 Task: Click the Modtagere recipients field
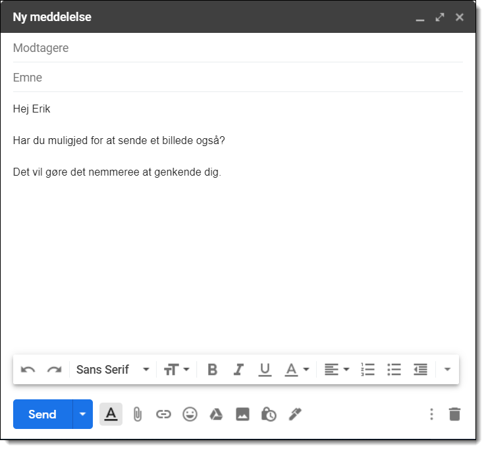pos(238,48)
